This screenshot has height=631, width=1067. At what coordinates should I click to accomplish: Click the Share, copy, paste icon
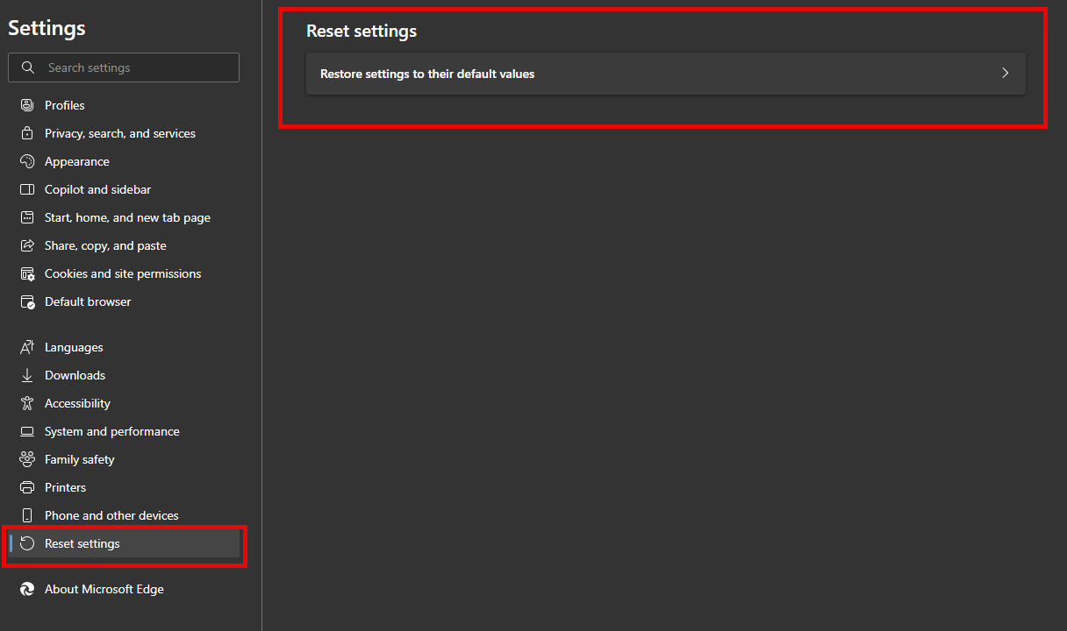point(27,245)
